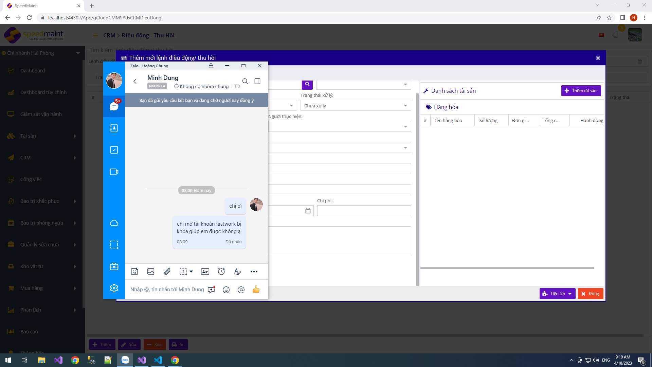The image size is (652, 367).
Task: Open File Explorer from taskbar
Action: pos(42,360)
